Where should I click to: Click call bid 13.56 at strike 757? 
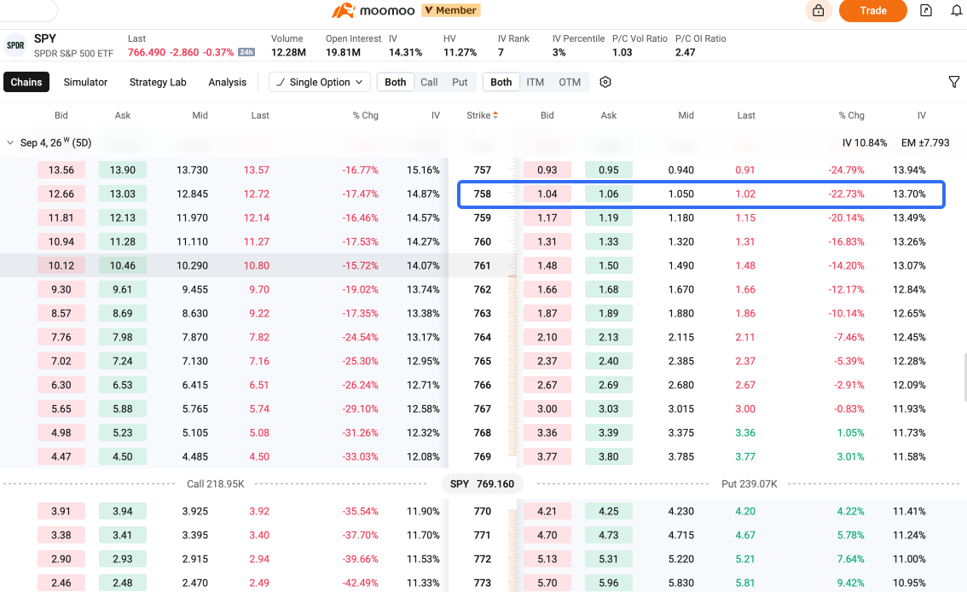tap(61, 170)
